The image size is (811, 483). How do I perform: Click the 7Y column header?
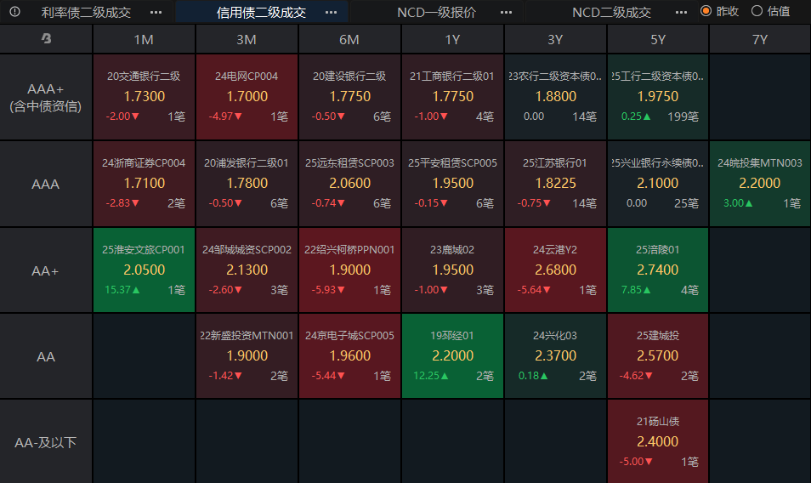(760, 39)
